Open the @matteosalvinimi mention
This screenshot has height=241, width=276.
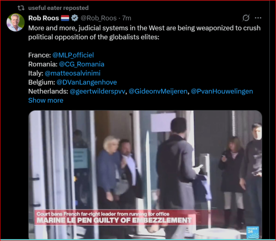[72, 73]
